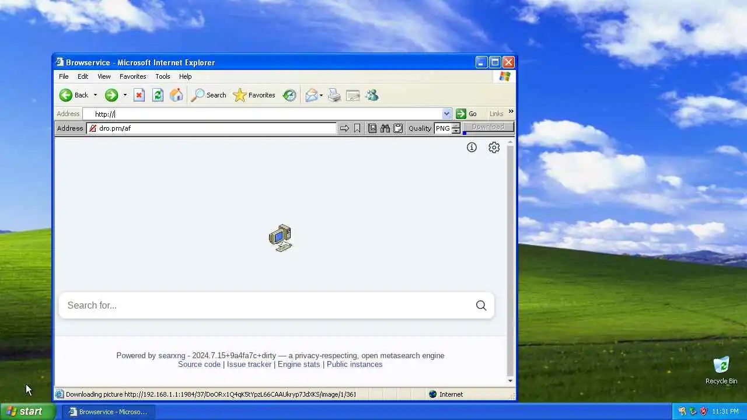Maximize the Internet Explorer window
The height and width of the screenshot is (420, 747).
495,62
